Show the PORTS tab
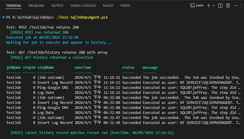The height and width of the screenshot is (139, 244). point(125,6)
